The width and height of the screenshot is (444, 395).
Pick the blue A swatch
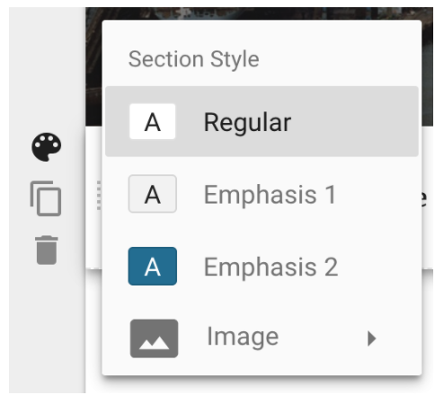point(152,267)
